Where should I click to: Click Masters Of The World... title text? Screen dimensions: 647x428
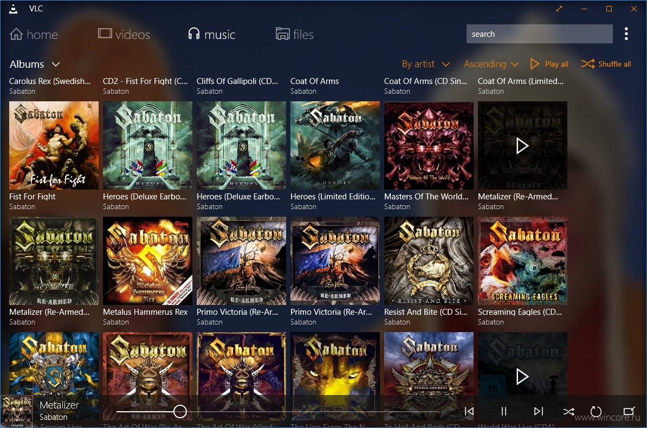click(x=426, y=197)
